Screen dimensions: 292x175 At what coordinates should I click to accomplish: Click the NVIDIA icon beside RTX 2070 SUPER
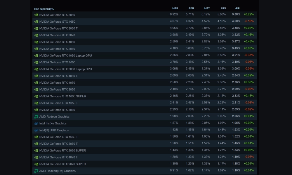point(36,164)
